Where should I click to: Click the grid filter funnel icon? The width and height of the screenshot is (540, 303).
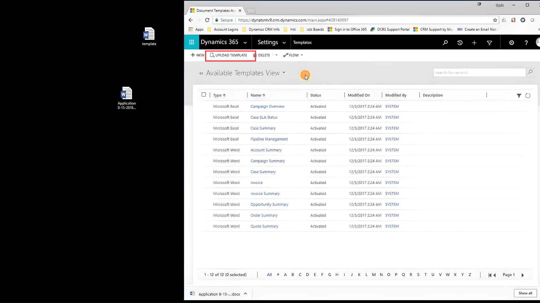pos(519,96)
